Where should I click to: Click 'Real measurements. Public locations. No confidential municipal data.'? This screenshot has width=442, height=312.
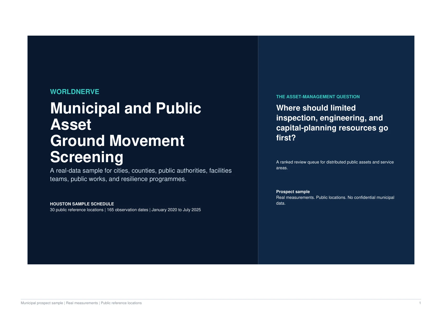pos(335,200)
